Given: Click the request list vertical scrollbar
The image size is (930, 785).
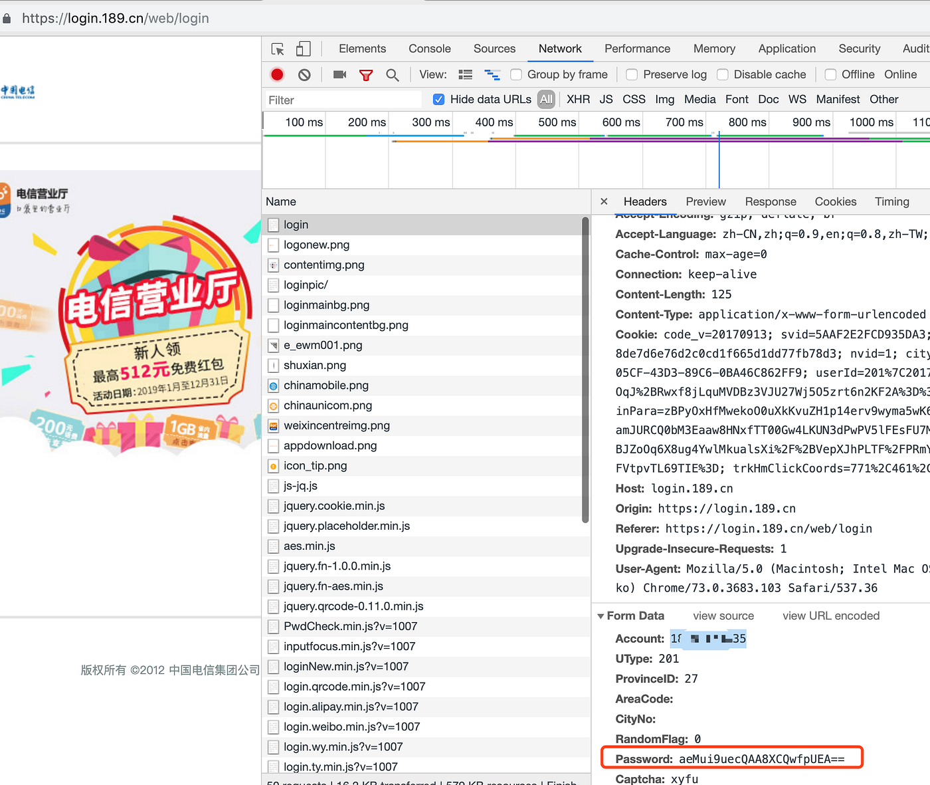Looking at the screenshot, I should (x=585, y=370).
